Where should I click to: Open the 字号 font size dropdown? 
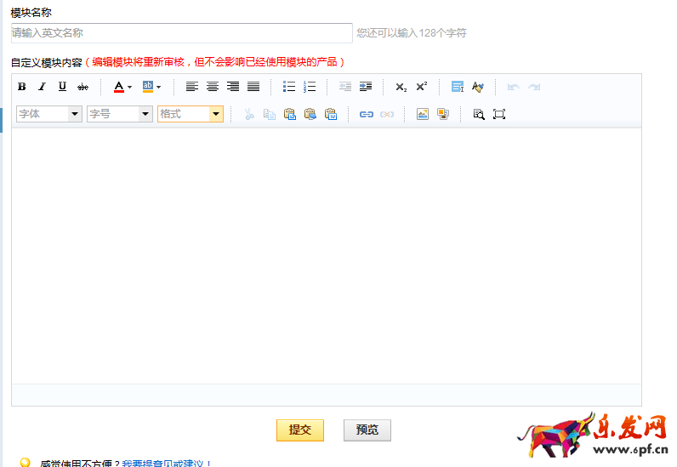(x=120, y=114)
